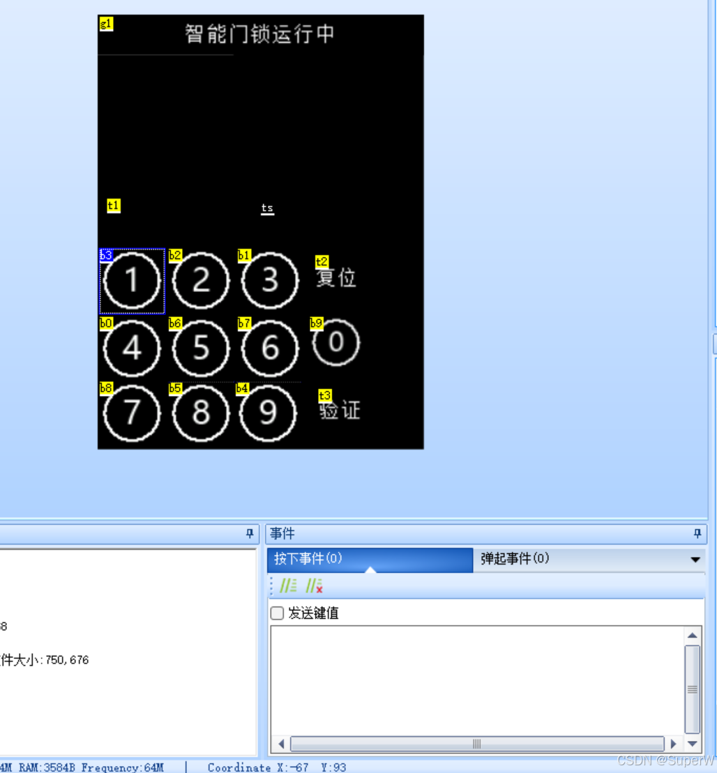Pin the 事件 panel
This screenshot has width=717, height=773.
pos(697,533)
